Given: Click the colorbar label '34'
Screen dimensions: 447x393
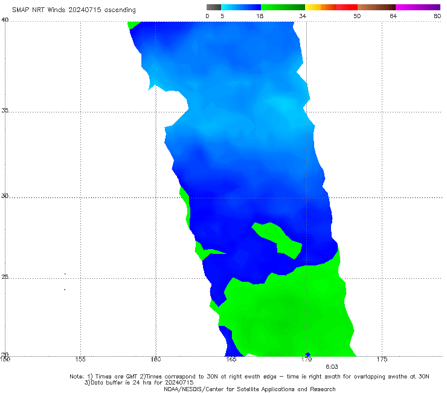Looking at the screenshot, I should point(303,16).
